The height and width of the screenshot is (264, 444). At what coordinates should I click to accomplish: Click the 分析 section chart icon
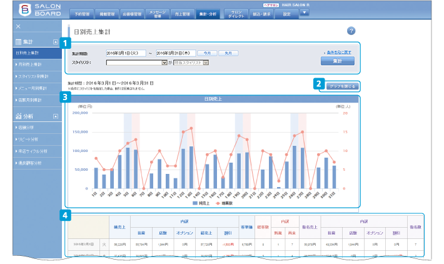[x=19, y=116]
